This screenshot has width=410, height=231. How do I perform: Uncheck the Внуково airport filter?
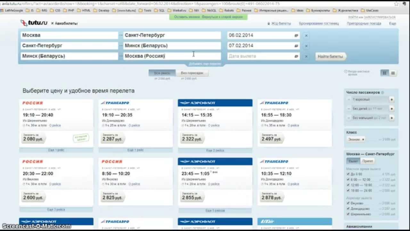coord(348,203)
